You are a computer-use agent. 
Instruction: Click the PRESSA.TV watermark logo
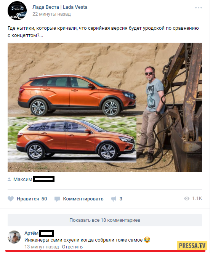[x=192, y=246]
